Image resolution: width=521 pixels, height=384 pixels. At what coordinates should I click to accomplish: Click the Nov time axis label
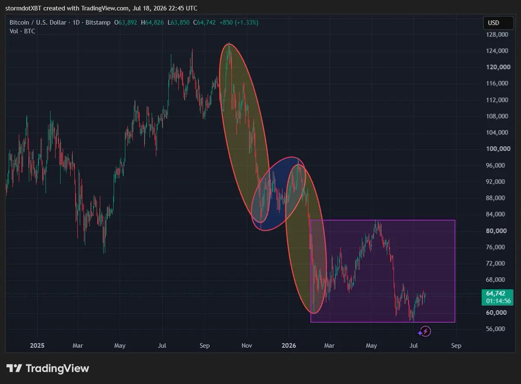coord(247,345)
